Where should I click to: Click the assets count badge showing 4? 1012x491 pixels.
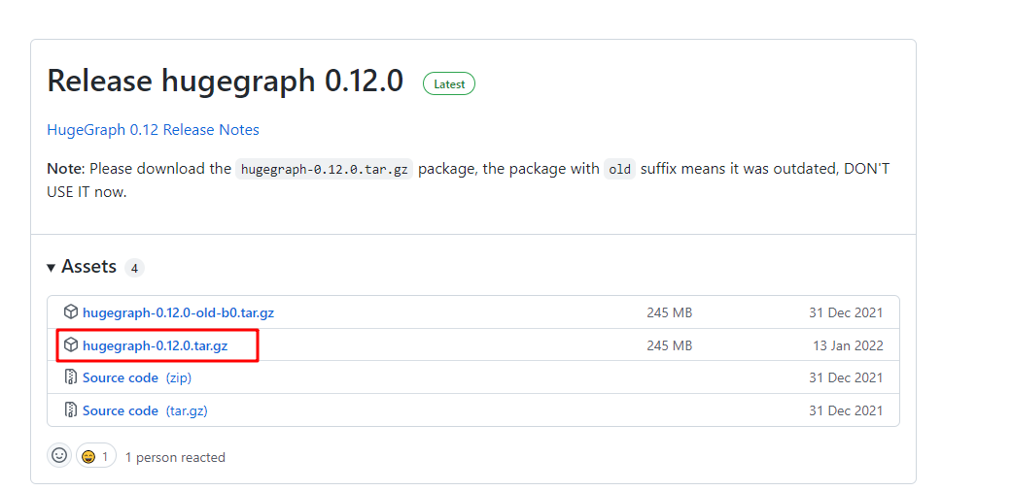click(135, 268)
